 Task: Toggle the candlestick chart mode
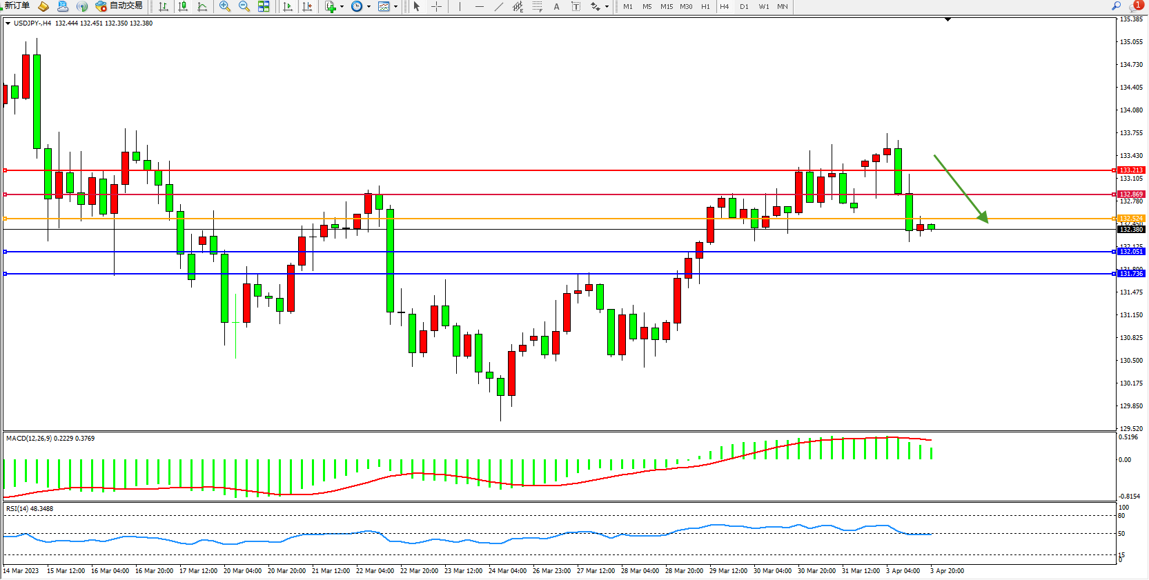[183, 7]
